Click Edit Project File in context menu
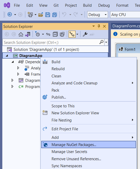 [65, 129]
